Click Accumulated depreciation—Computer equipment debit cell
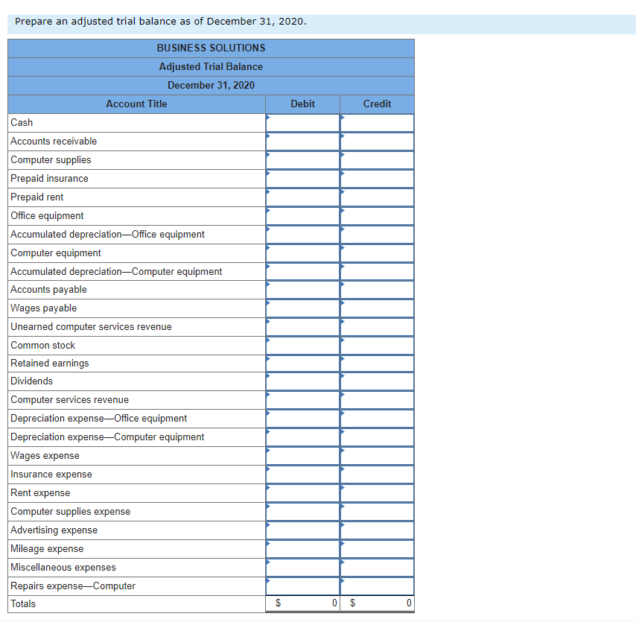 302,272
